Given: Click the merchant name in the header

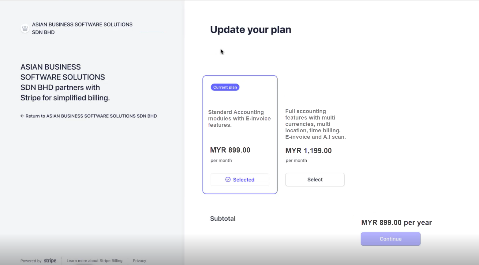Looking at the screenshot, I should point(82,28).
